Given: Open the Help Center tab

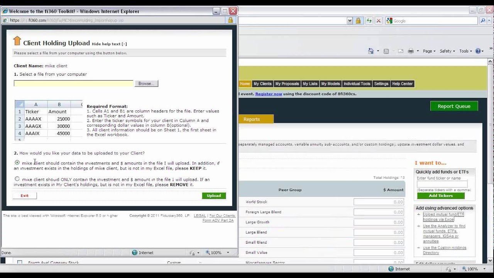Looking at the screenshot, I should [x=402, y=84].
